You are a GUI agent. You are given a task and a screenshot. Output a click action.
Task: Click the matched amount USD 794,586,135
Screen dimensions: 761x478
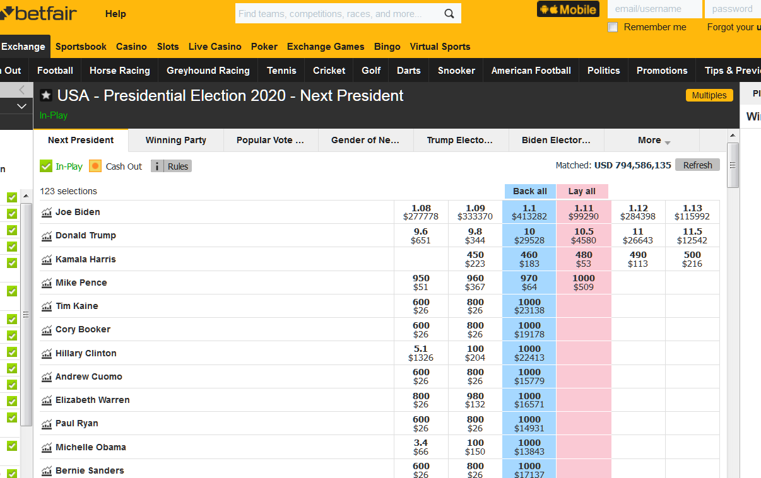[632, 165]
